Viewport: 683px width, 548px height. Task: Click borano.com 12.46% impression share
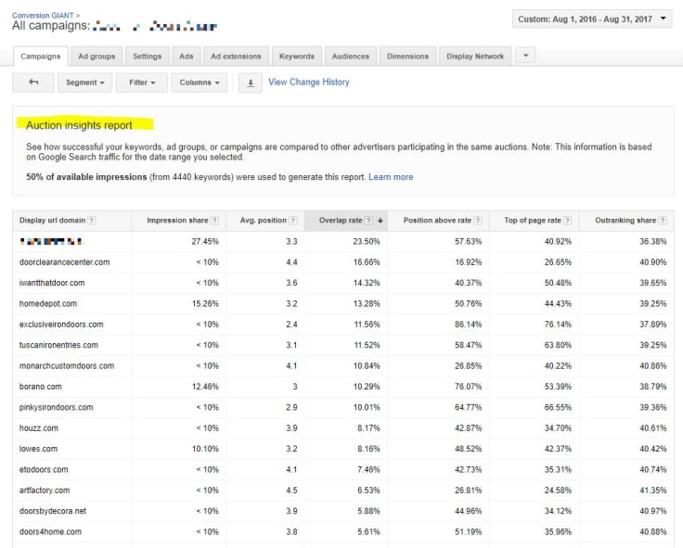point(205,387)
